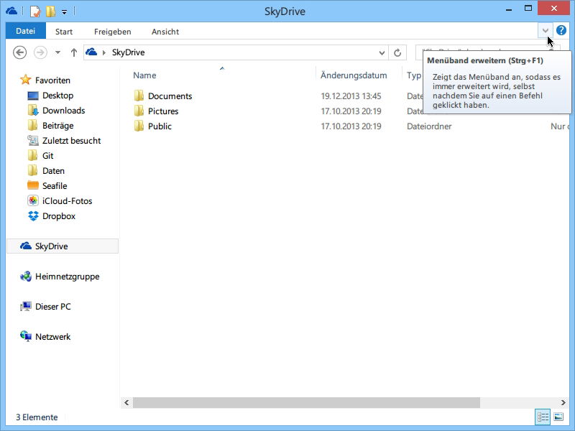The width and height of the screenshot is (575, 431).
Task: Open the Git folder in favorites
Action: (x=47, y=155)
